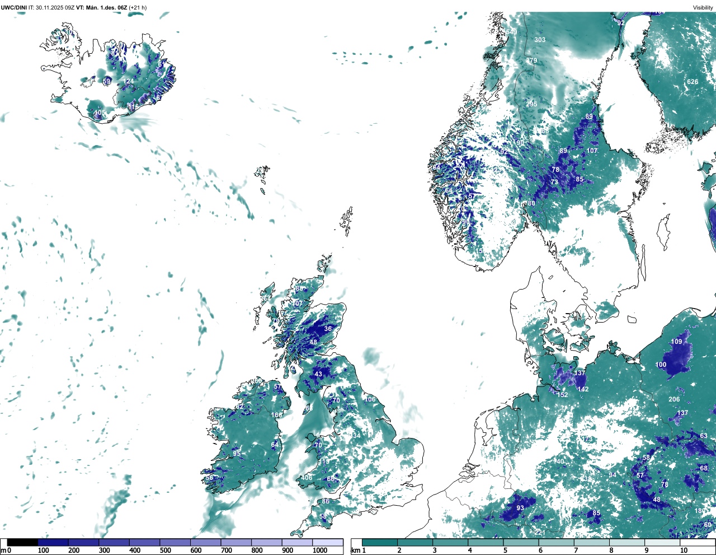Click the 1–2 km teal legend segment
Viewport: 716px width, 555px height.
coord(380,543)
